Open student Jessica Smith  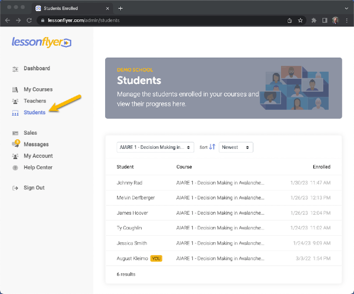(x=132, y=243)
